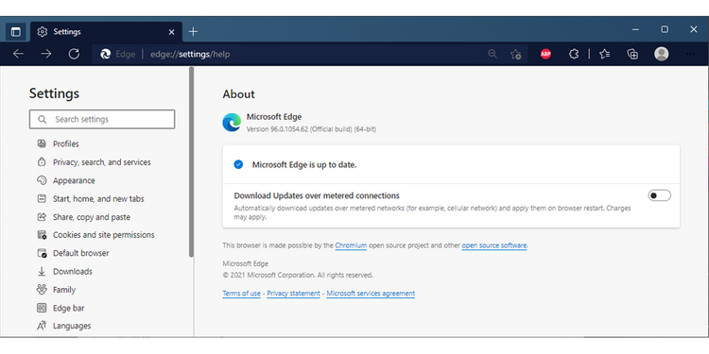Click the blue checkmark up-to-date icon
This screenshot has width=709, height=354.
[238, 165]
